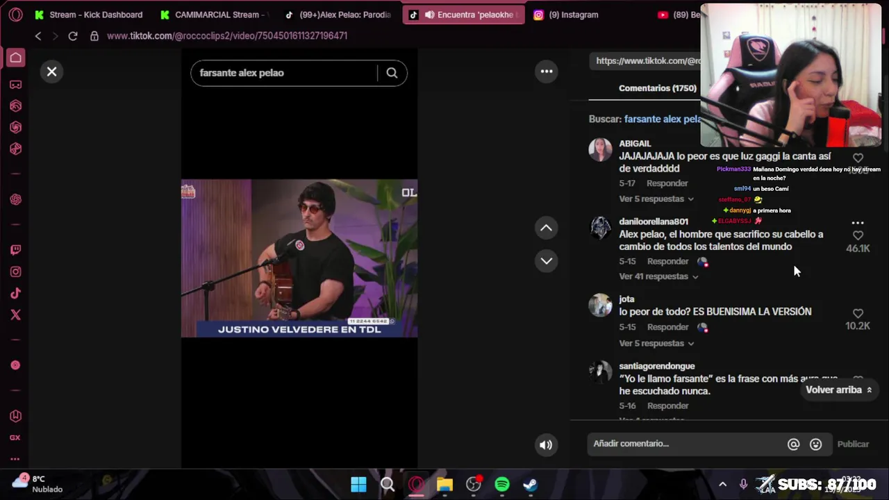This screenshot has width=889, height=500.
Task: Open Twitch from the Opera sidebar
Action: pyautogui.click(x=15, y=250)
